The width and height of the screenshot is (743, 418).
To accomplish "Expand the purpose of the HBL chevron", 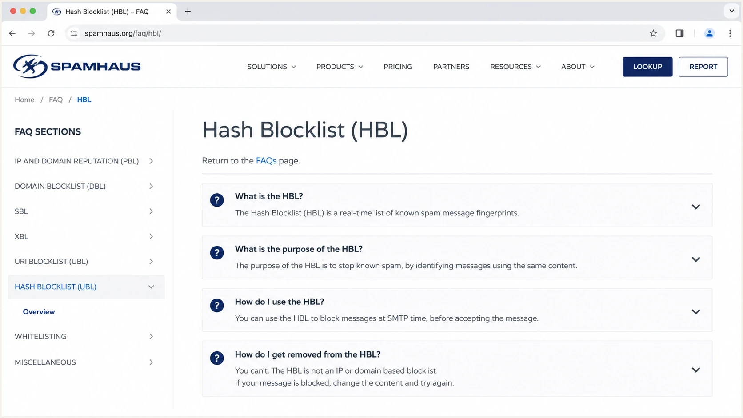I will pos(696,259).
